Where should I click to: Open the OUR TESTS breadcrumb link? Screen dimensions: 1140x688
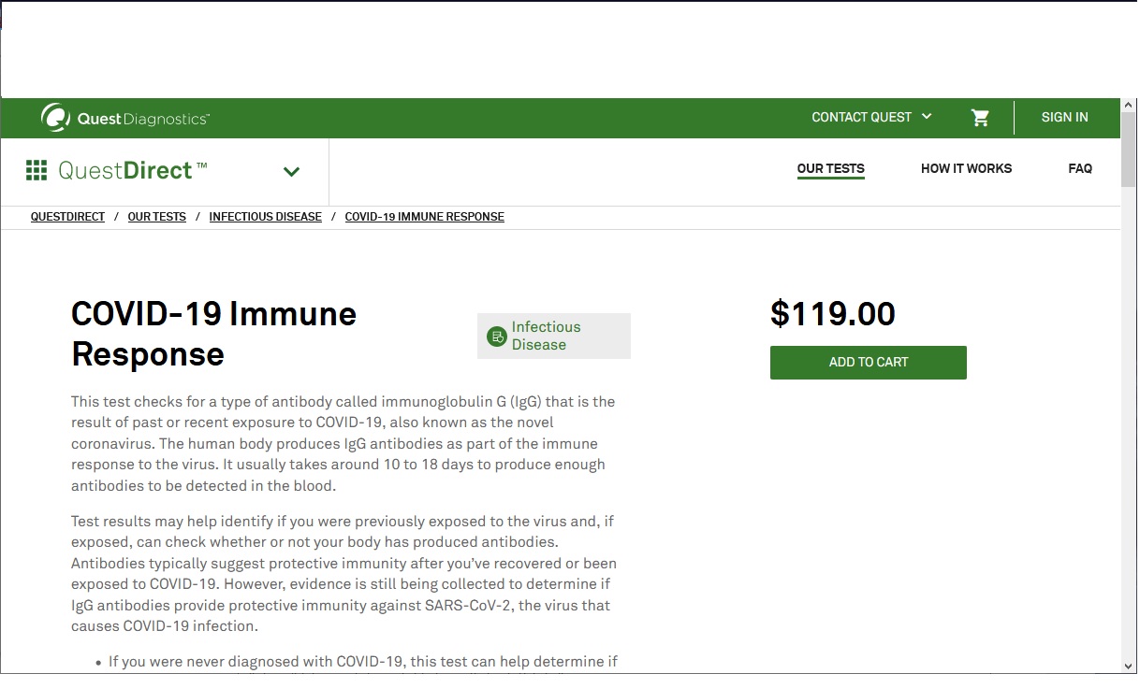pyautogui.click(x=156, y=217)
